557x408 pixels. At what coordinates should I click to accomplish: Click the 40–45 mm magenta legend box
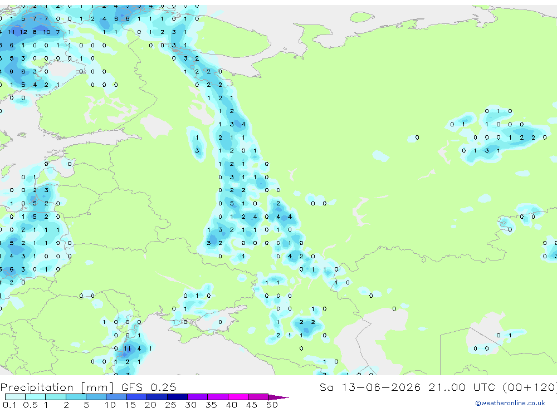point(238,397)
